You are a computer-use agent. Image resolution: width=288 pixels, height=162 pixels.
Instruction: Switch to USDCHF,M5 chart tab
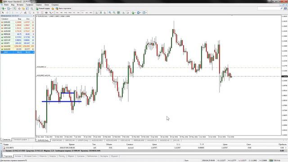click(x=57, y=140)
